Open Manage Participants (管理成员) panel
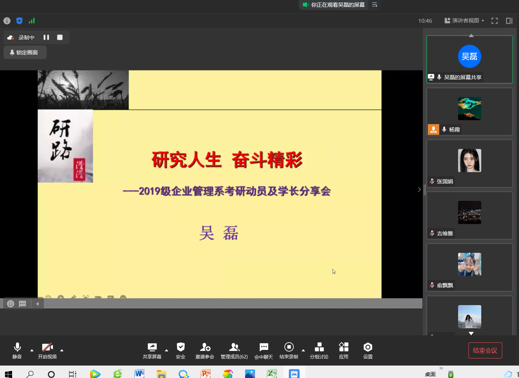Image resolution: width=519 pixels, height=378 pixels. coord(234,347)
